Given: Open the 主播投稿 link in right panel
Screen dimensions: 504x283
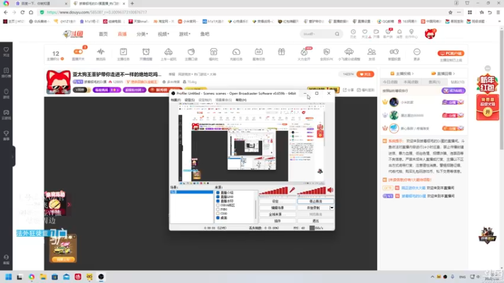Looking at the screenshot, I should pos(402,74).
